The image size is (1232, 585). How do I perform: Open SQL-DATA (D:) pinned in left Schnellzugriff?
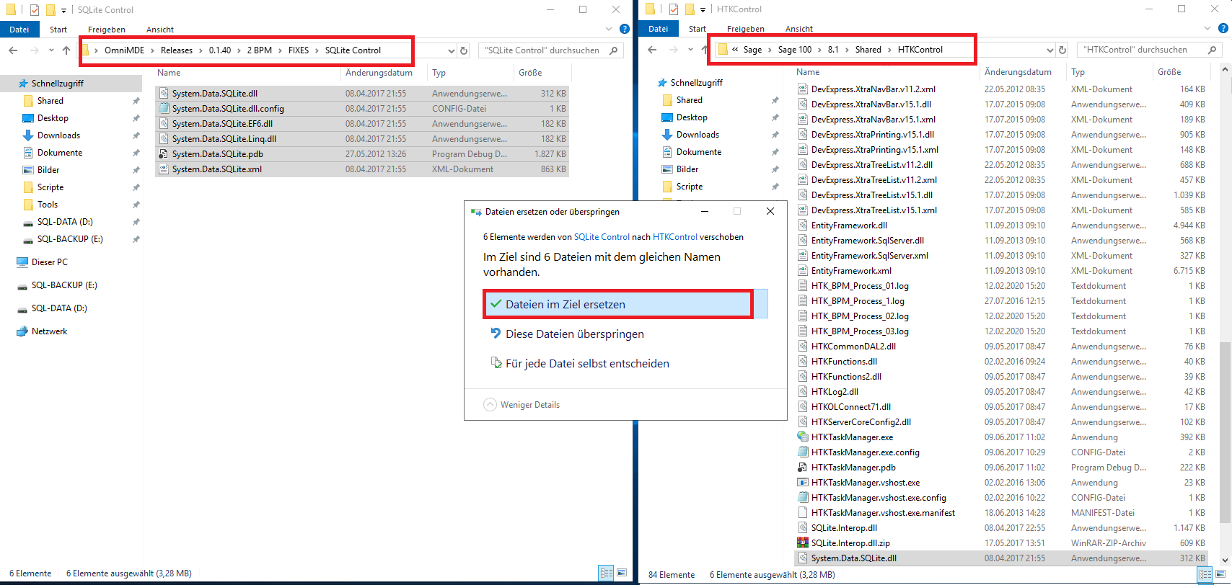65,222
